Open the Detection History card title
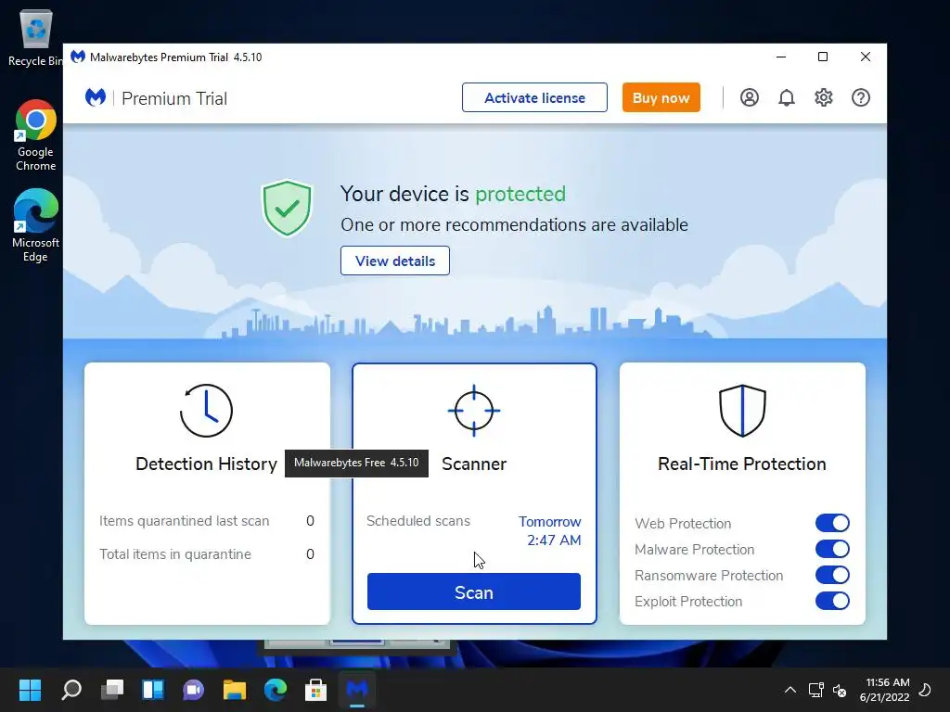This screenshot has height=712, width=950. coord(206,464)
